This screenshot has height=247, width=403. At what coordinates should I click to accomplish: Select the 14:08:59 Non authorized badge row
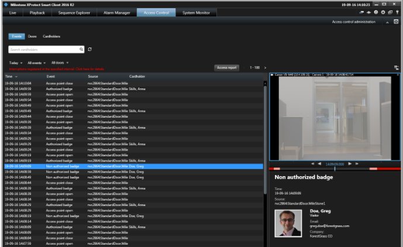[x=133, y=171]
